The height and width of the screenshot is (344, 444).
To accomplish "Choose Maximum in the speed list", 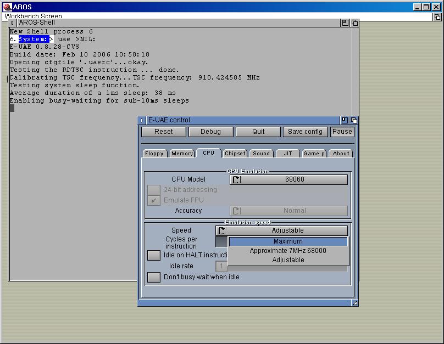I will [x=288, y=241].
